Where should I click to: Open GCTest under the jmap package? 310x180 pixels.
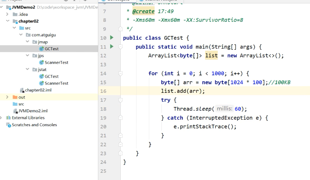[52, 49]
